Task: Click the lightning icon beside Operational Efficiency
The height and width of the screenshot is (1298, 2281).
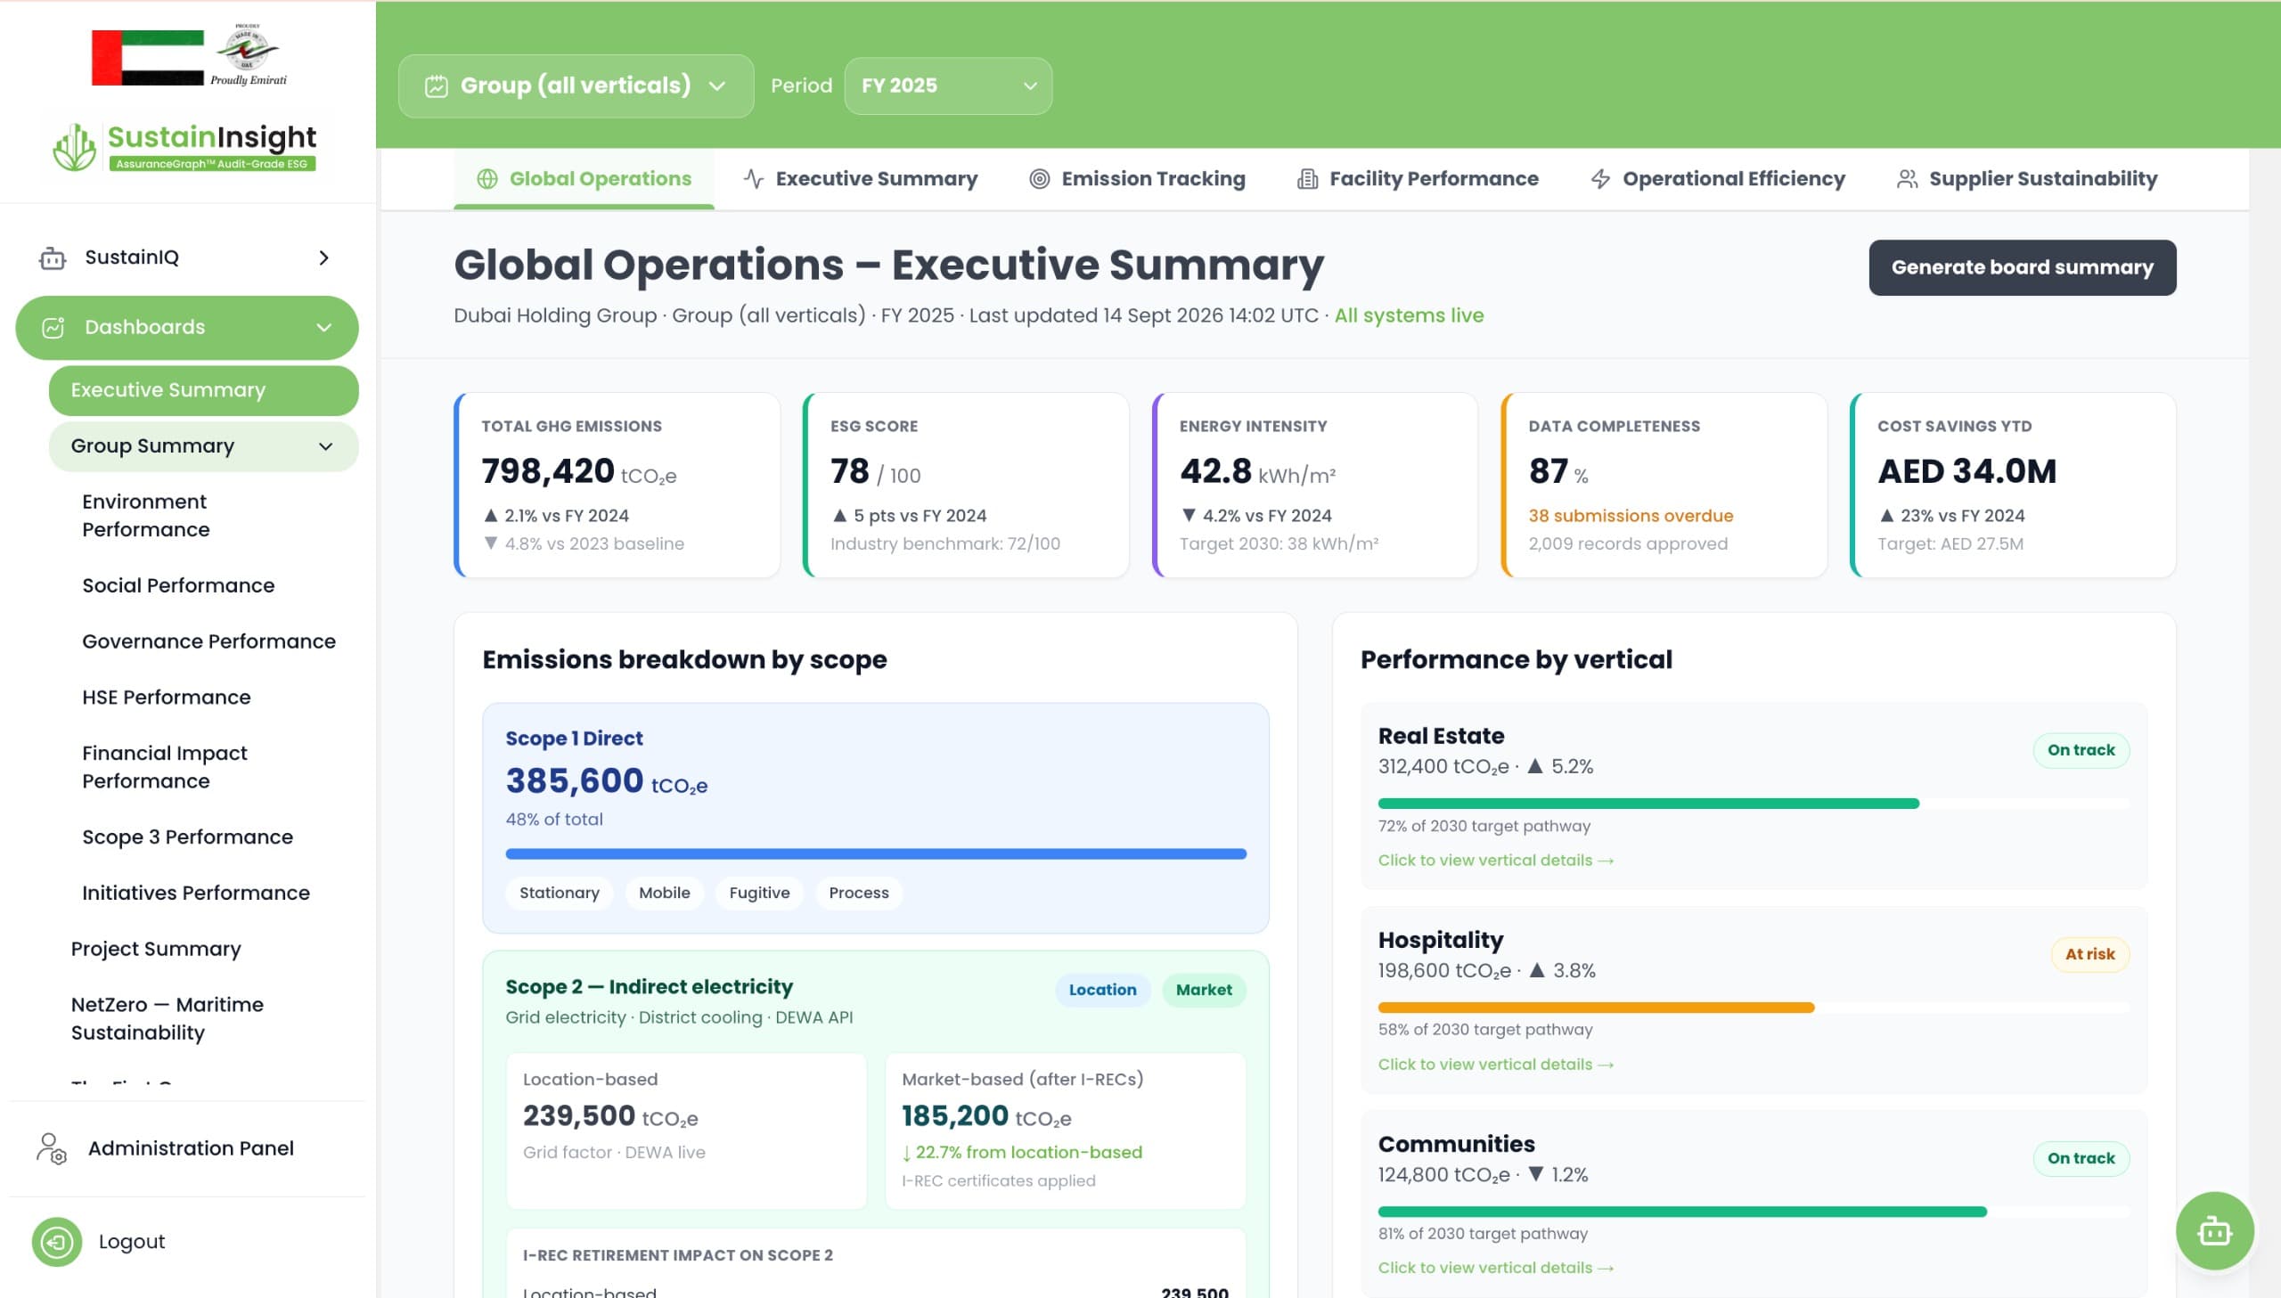Action: point(1600,179)
